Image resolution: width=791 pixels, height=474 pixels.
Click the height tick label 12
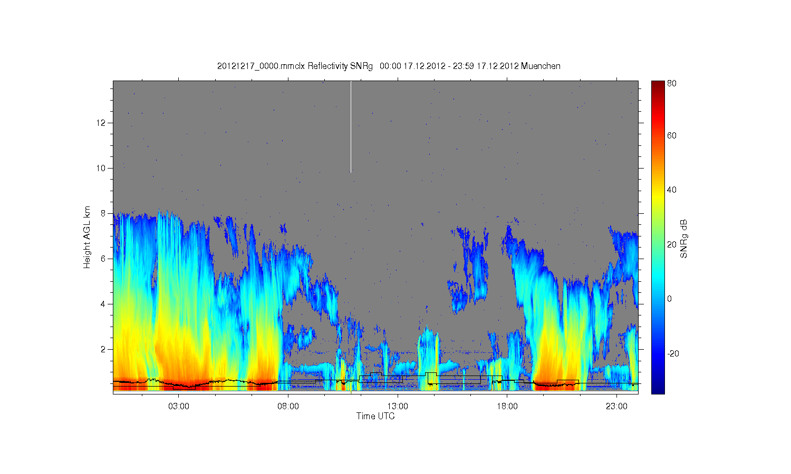101,123
